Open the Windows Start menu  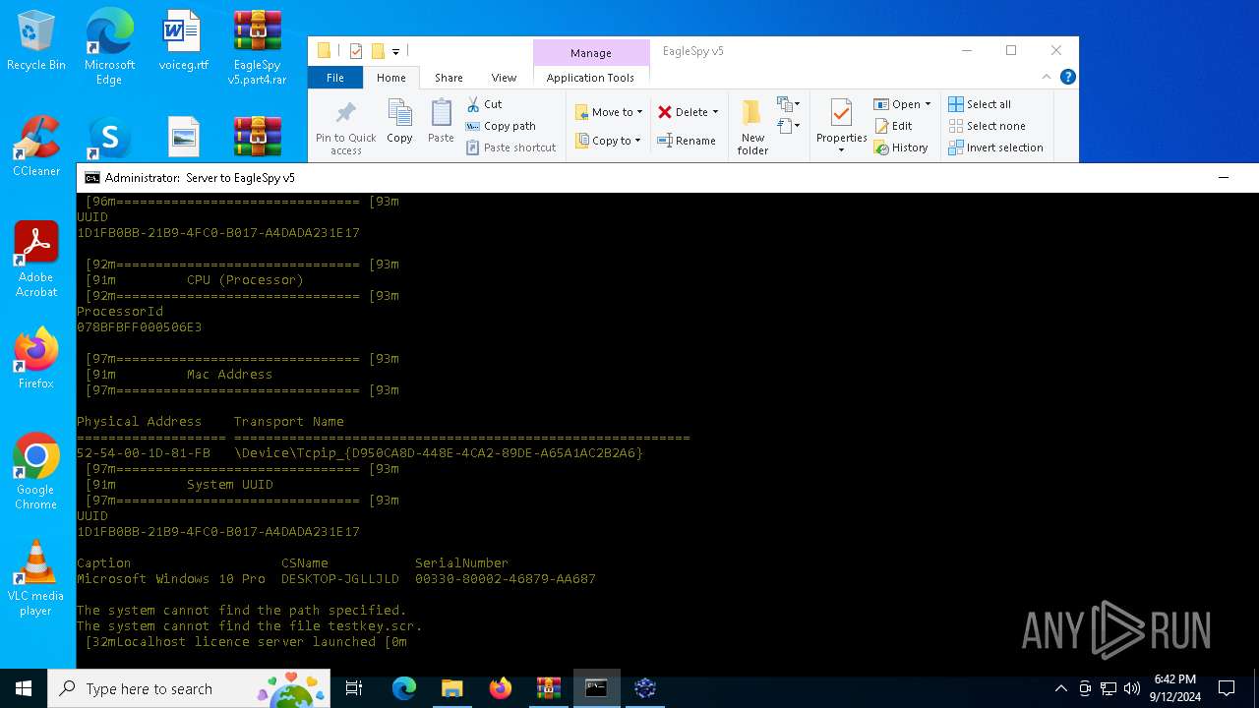click(24, 688)
